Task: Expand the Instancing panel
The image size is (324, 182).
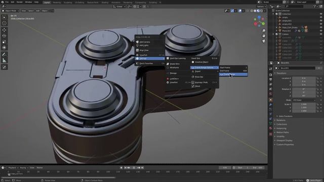Action: [x=281, y=128]
